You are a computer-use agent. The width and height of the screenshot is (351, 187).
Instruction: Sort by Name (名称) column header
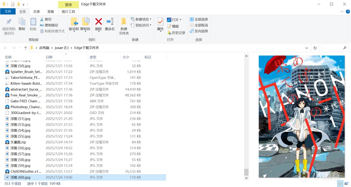point(24,57)
